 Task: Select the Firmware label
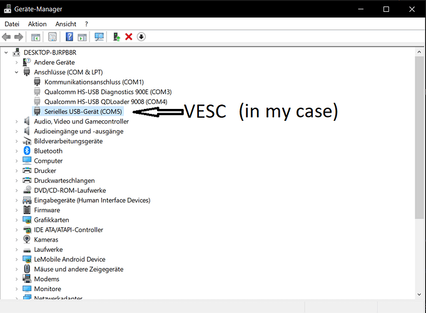[47, 210]
